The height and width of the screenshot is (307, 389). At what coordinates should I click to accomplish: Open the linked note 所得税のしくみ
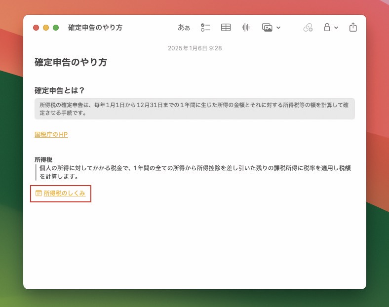(x=65, y=193)
